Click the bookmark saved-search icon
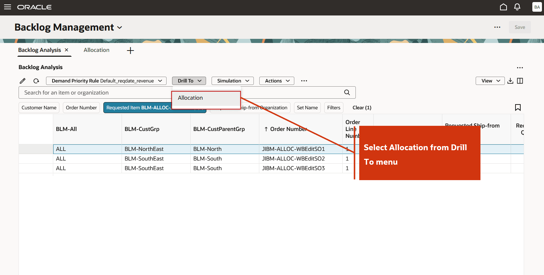The height and width of the screenshot is (275, 544). click(x=518, y=108)
